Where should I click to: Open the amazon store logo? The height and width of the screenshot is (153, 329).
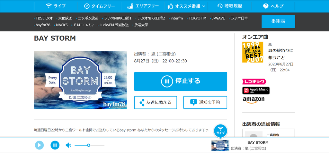[253, 100]
